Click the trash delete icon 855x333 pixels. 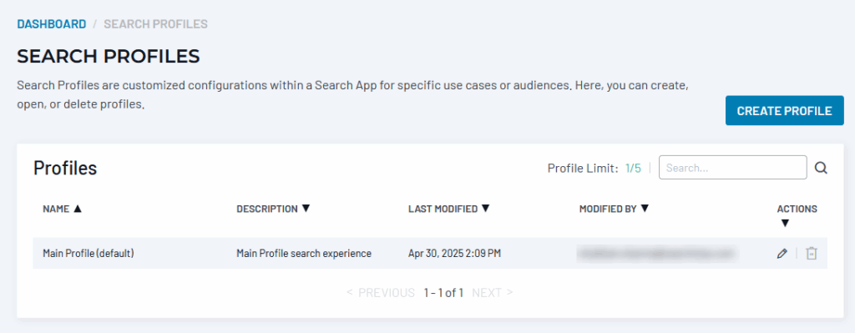pos(812,254)
